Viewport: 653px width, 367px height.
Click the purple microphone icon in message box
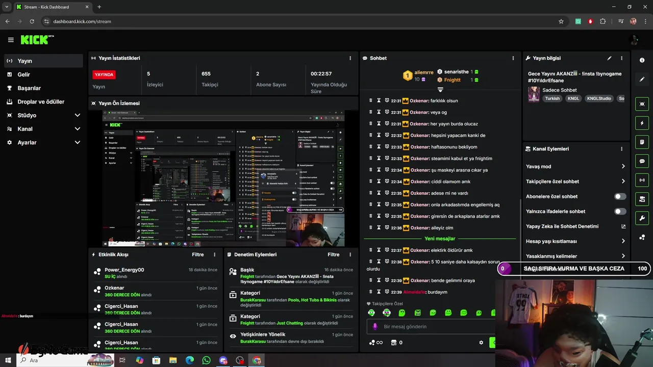pyautogui.click(x=375, y=326)
